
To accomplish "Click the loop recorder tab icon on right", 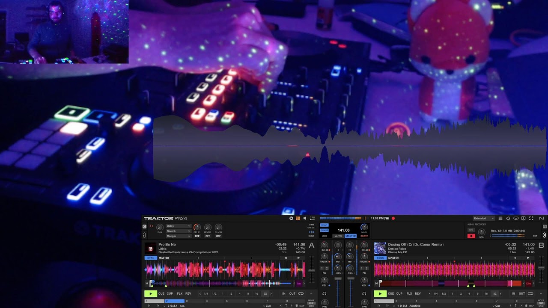I will click(x=545, y=235).
